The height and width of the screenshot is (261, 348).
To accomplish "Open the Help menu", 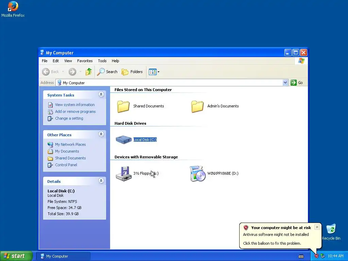I will pos(115,61).
